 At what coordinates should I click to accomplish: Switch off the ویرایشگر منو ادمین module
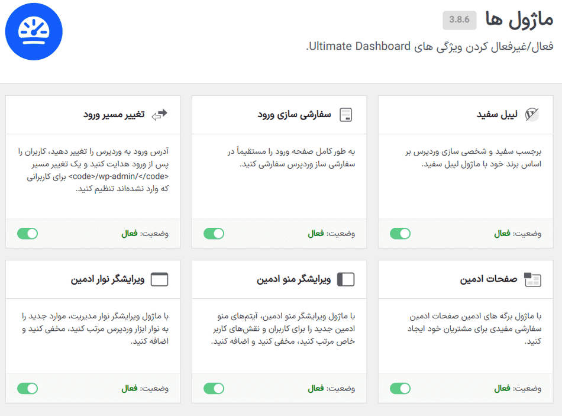(214, 388)
